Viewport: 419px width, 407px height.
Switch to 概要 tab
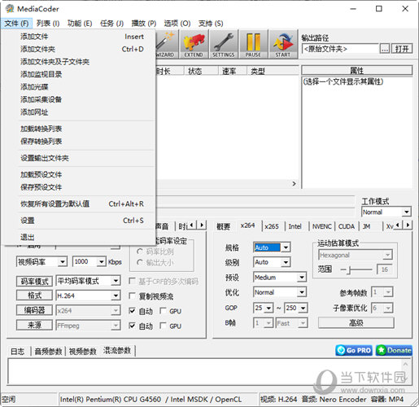(223, 226)
